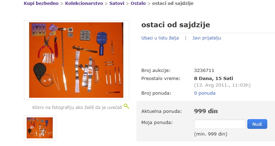275x146 pixels.
Task: Focus the Moja ponuda bid input field
Action: coord(220,124)
